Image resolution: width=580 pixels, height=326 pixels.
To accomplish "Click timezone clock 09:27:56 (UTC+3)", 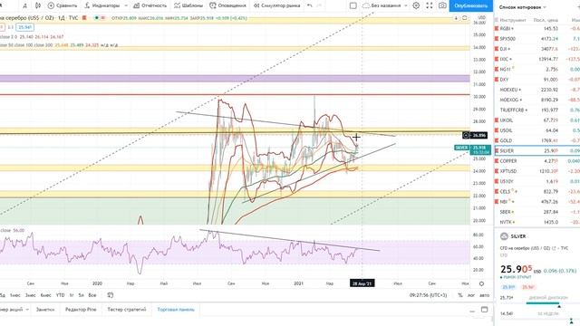I will pos(428,295).
